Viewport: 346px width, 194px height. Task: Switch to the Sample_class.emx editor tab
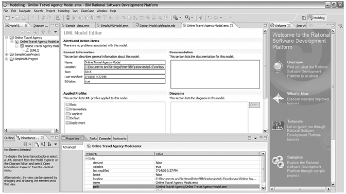pyautogui.click(x=78, y=26)
